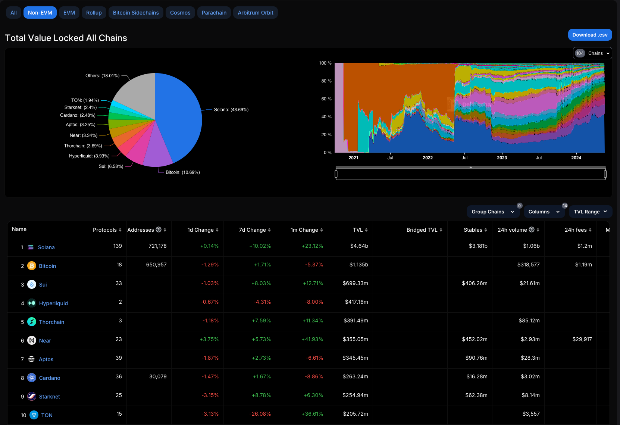Image resolution: width=620 pixels, height=425 pixels.
Task: Expand the Group Chains dropdown
Action: coord(493,212)
